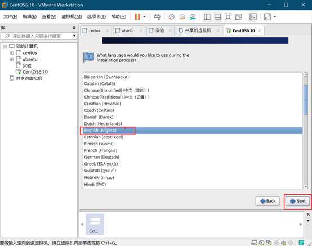Toggle the unity mode icon
The height and width of the screenshot is (246, 312).
pyautogui.click(x=238, y=17)
